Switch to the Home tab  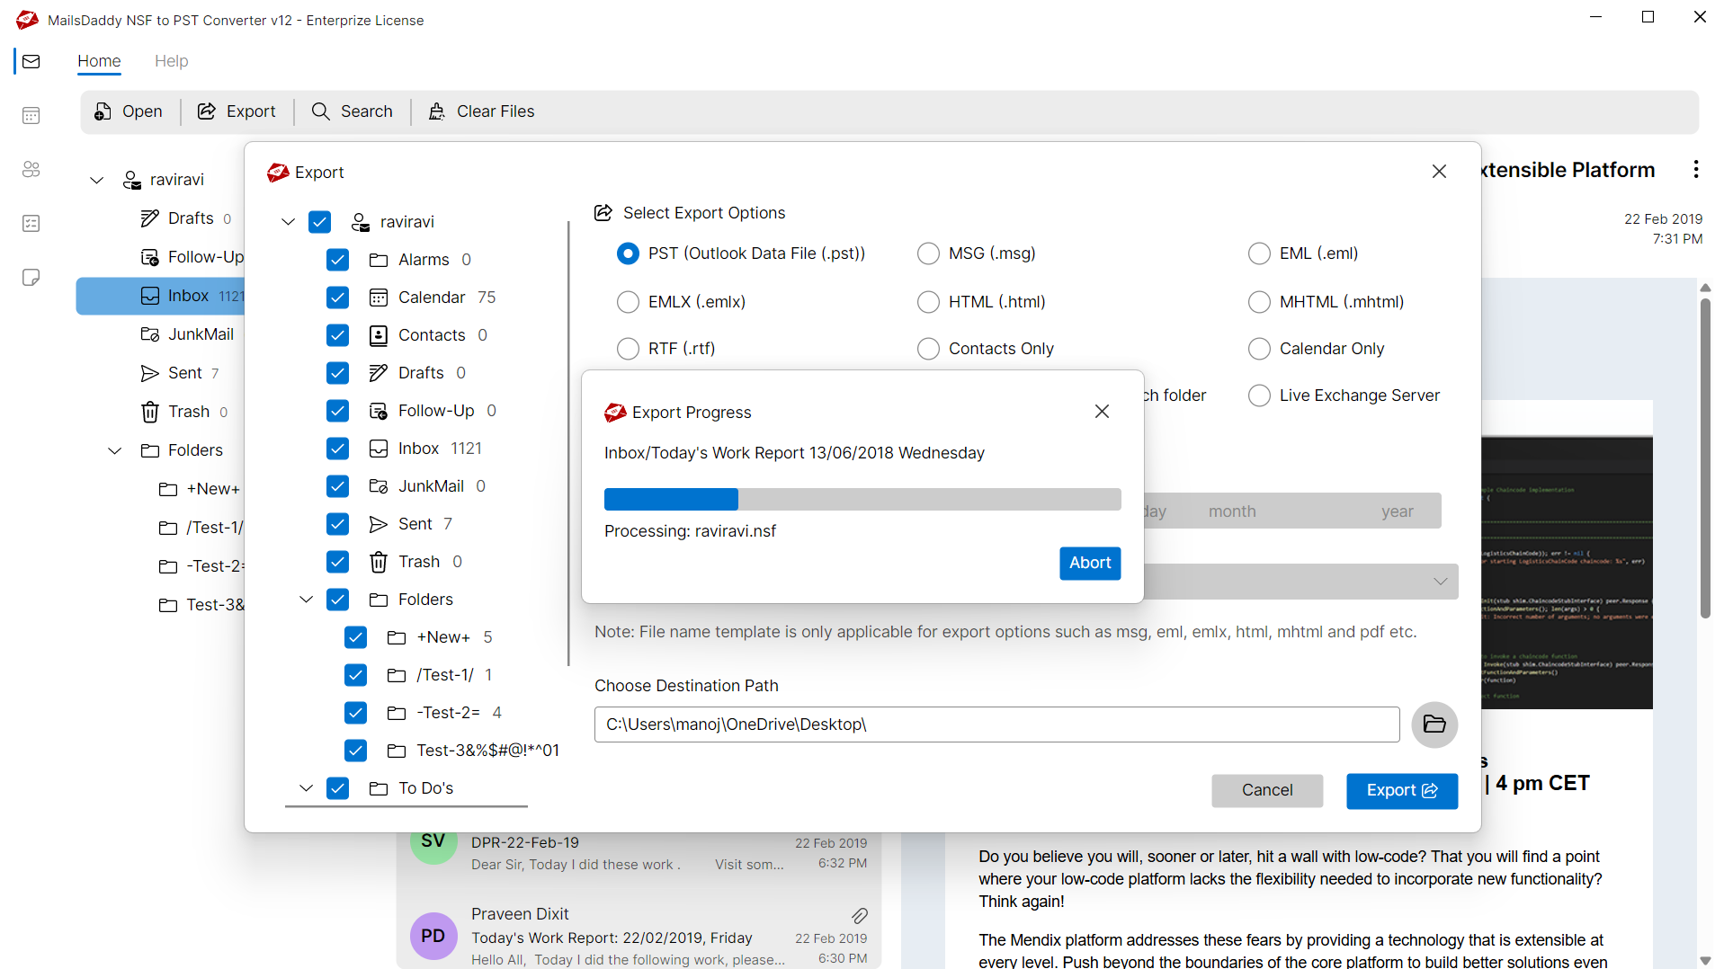pos(99,61)
